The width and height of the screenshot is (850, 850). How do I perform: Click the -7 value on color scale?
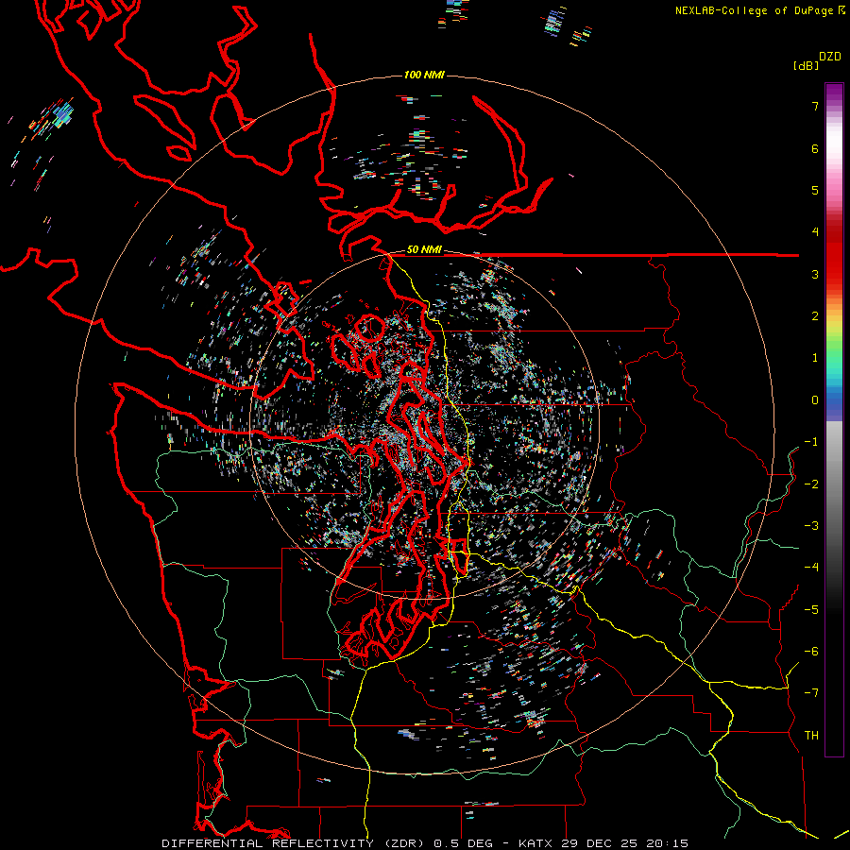click(x=811, y=693)
